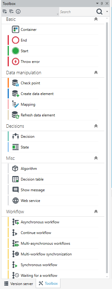Switch to the Version server tab
Screen dimensions: 112x289
coord(18,284)
